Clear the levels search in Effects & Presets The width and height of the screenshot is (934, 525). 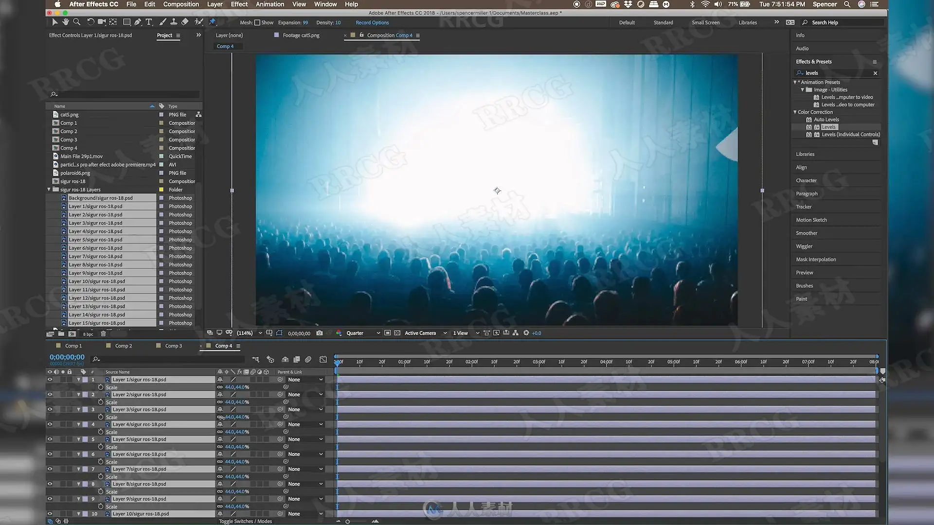[x=875, y=73]
